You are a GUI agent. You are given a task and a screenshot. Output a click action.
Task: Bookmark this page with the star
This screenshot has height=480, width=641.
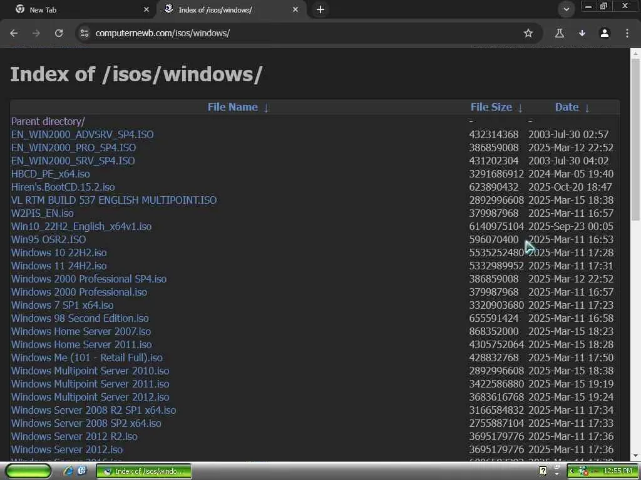point(528,33)
